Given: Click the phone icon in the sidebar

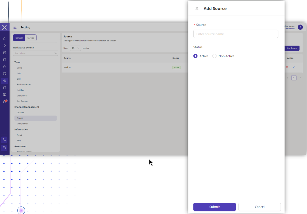Looking at the screenshot, I should (x=4, y=140).
